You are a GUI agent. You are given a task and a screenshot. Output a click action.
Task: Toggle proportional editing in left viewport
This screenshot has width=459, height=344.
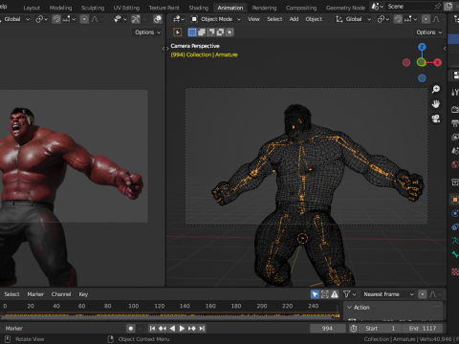tap(84, 19)
